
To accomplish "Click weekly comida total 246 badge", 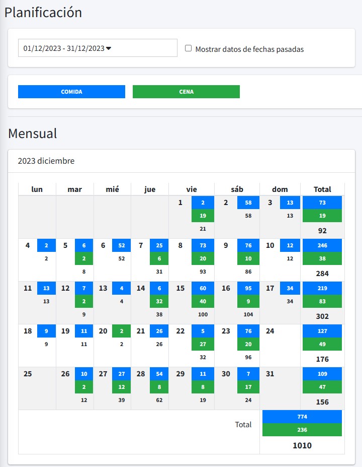I will (322, 245).
